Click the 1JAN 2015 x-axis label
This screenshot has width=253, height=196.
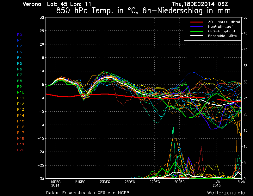pyautogui.click(x=217, y=184)
